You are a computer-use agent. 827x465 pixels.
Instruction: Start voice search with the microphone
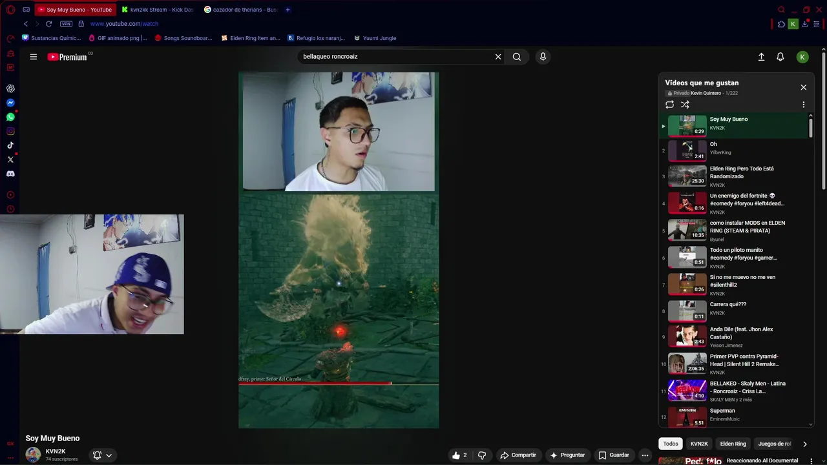click(x=543, y=57)
